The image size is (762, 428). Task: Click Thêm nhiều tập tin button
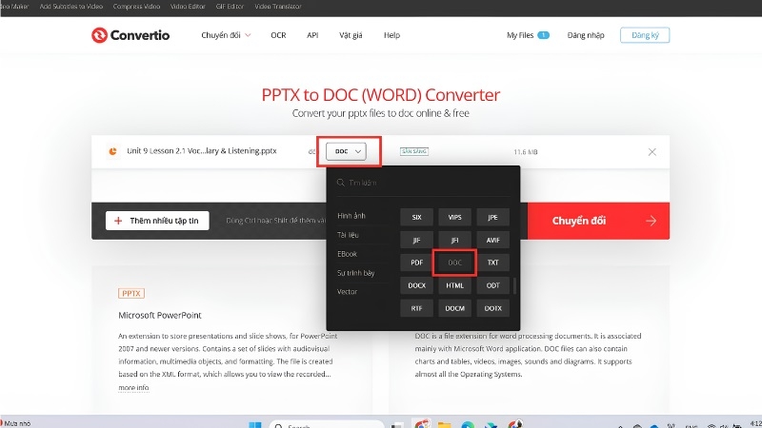click(157, 221)
